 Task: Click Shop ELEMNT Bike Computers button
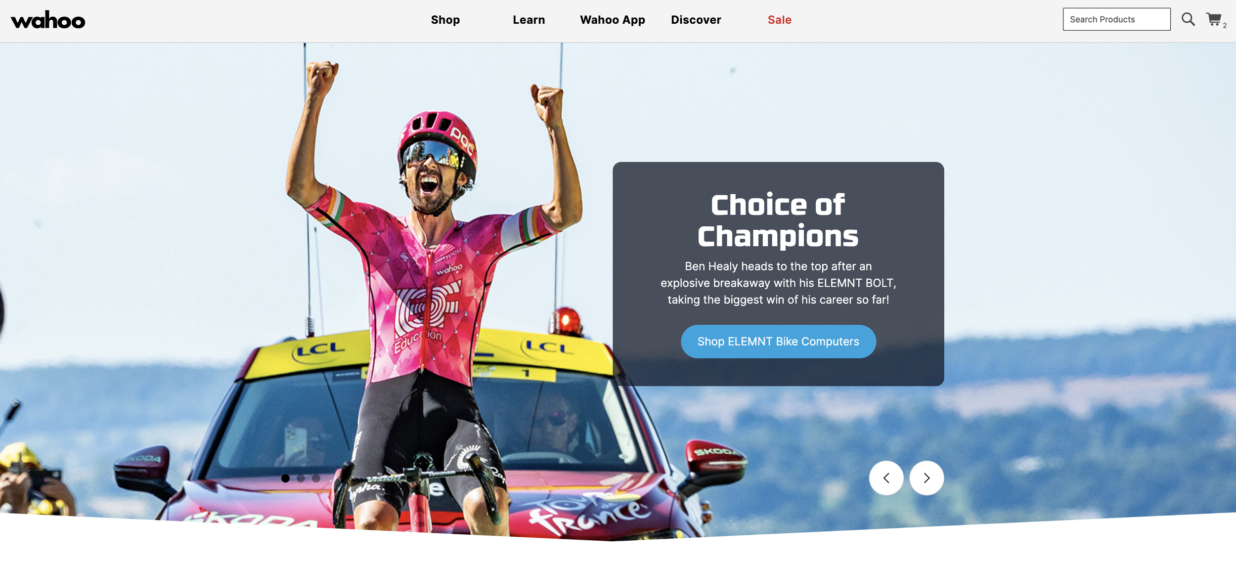(x=778, y=342)
